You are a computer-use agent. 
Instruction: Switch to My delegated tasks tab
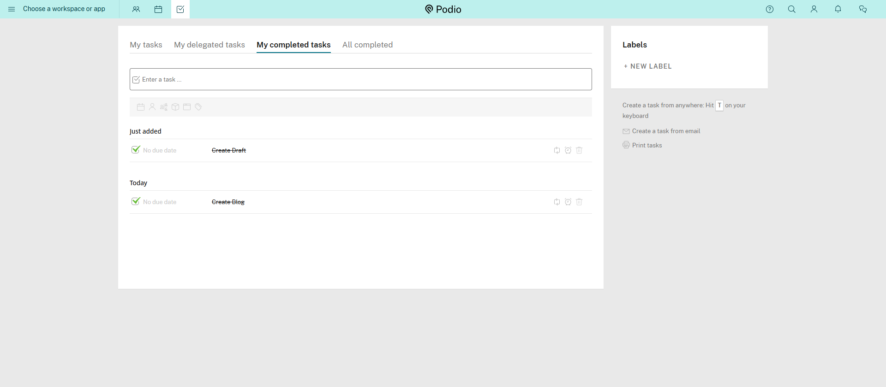(x=209, y=45)
